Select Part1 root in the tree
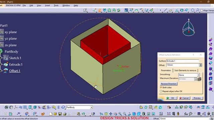Image resolution: width=214 pixels, height=120 pixels. tap(4, 25)
